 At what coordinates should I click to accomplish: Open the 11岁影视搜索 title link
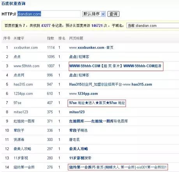(x=80, y=158)
